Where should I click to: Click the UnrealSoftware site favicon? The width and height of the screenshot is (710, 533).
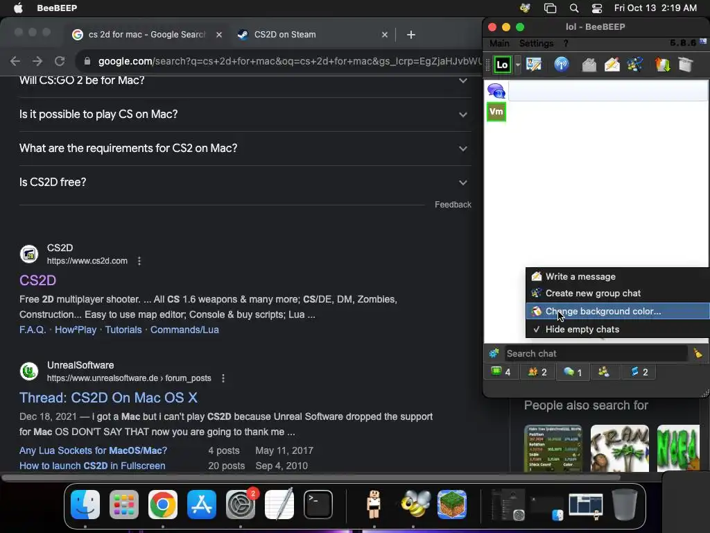tap(29, 372)
